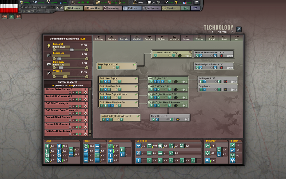The width and height of the screenshot is (286, 179).
Task: Switch to the Naval technology tab
Action: pyautogui.click(x=224, y=38)
